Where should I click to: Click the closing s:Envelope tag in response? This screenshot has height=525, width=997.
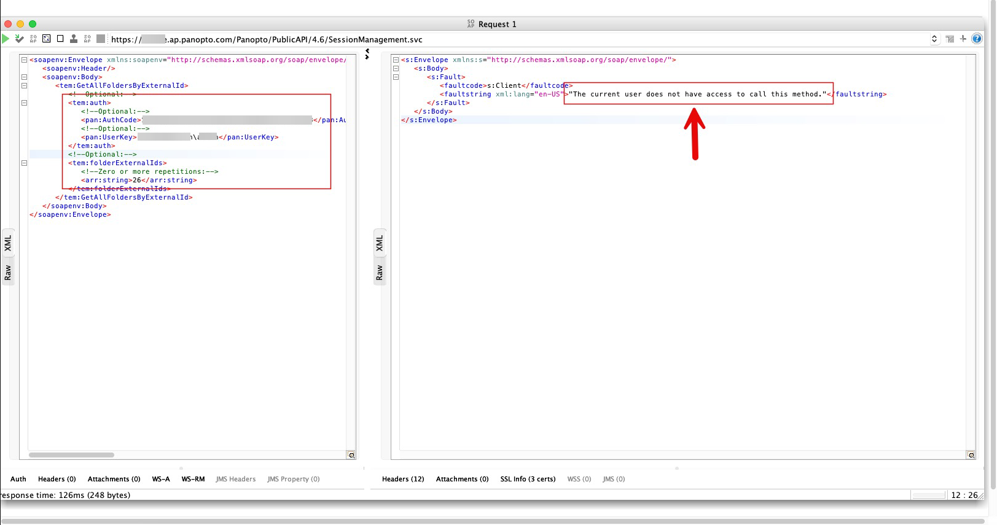tap(429, 120)
